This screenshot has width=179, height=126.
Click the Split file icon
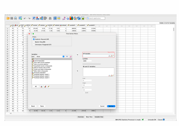55,18
